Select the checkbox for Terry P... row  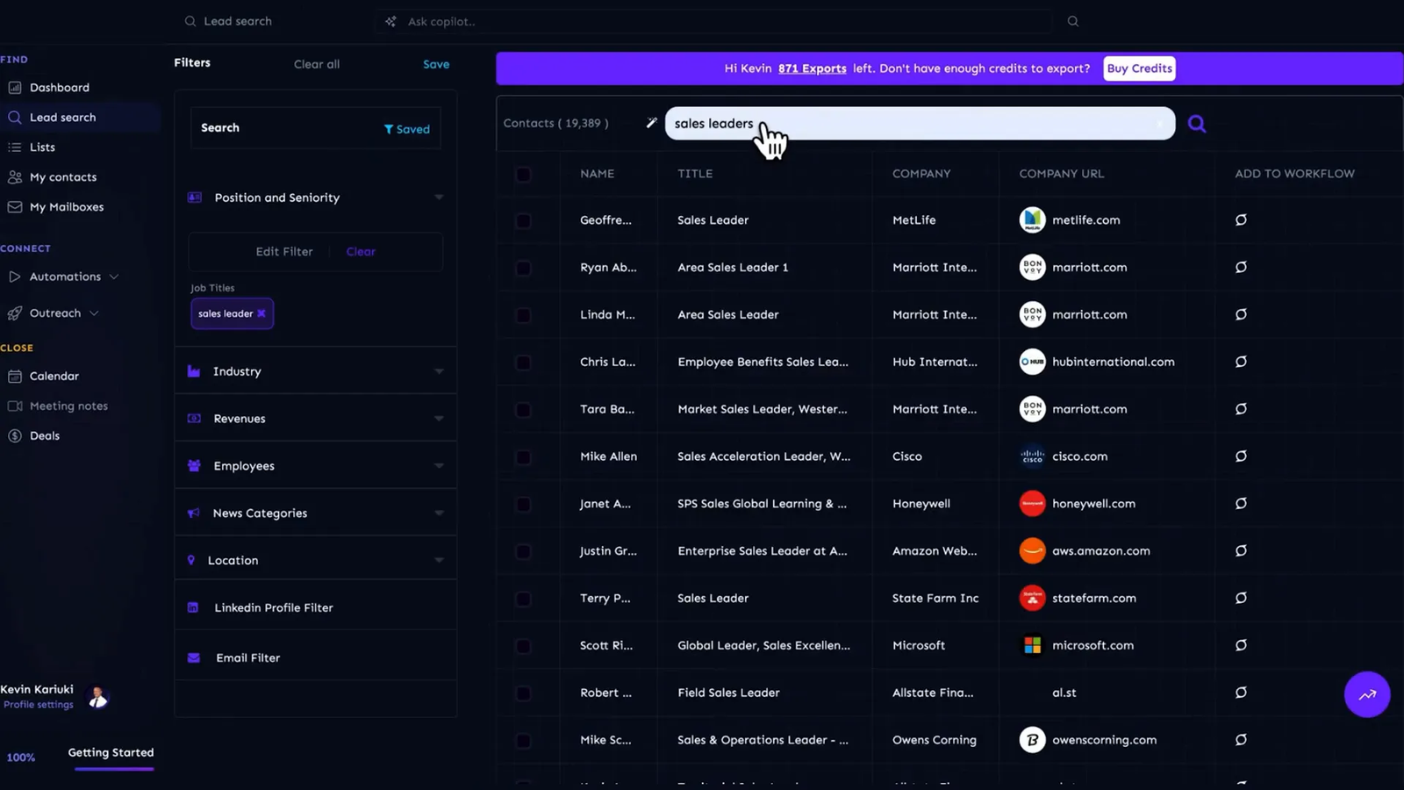[x=523, y=599]
